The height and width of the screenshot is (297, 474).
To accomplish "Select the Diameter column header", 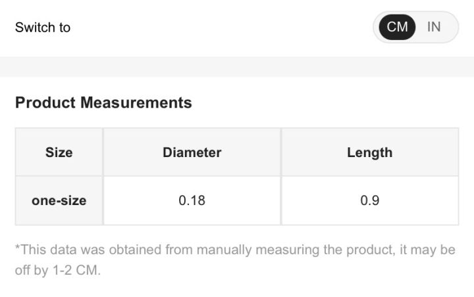I will coord(192,152).
